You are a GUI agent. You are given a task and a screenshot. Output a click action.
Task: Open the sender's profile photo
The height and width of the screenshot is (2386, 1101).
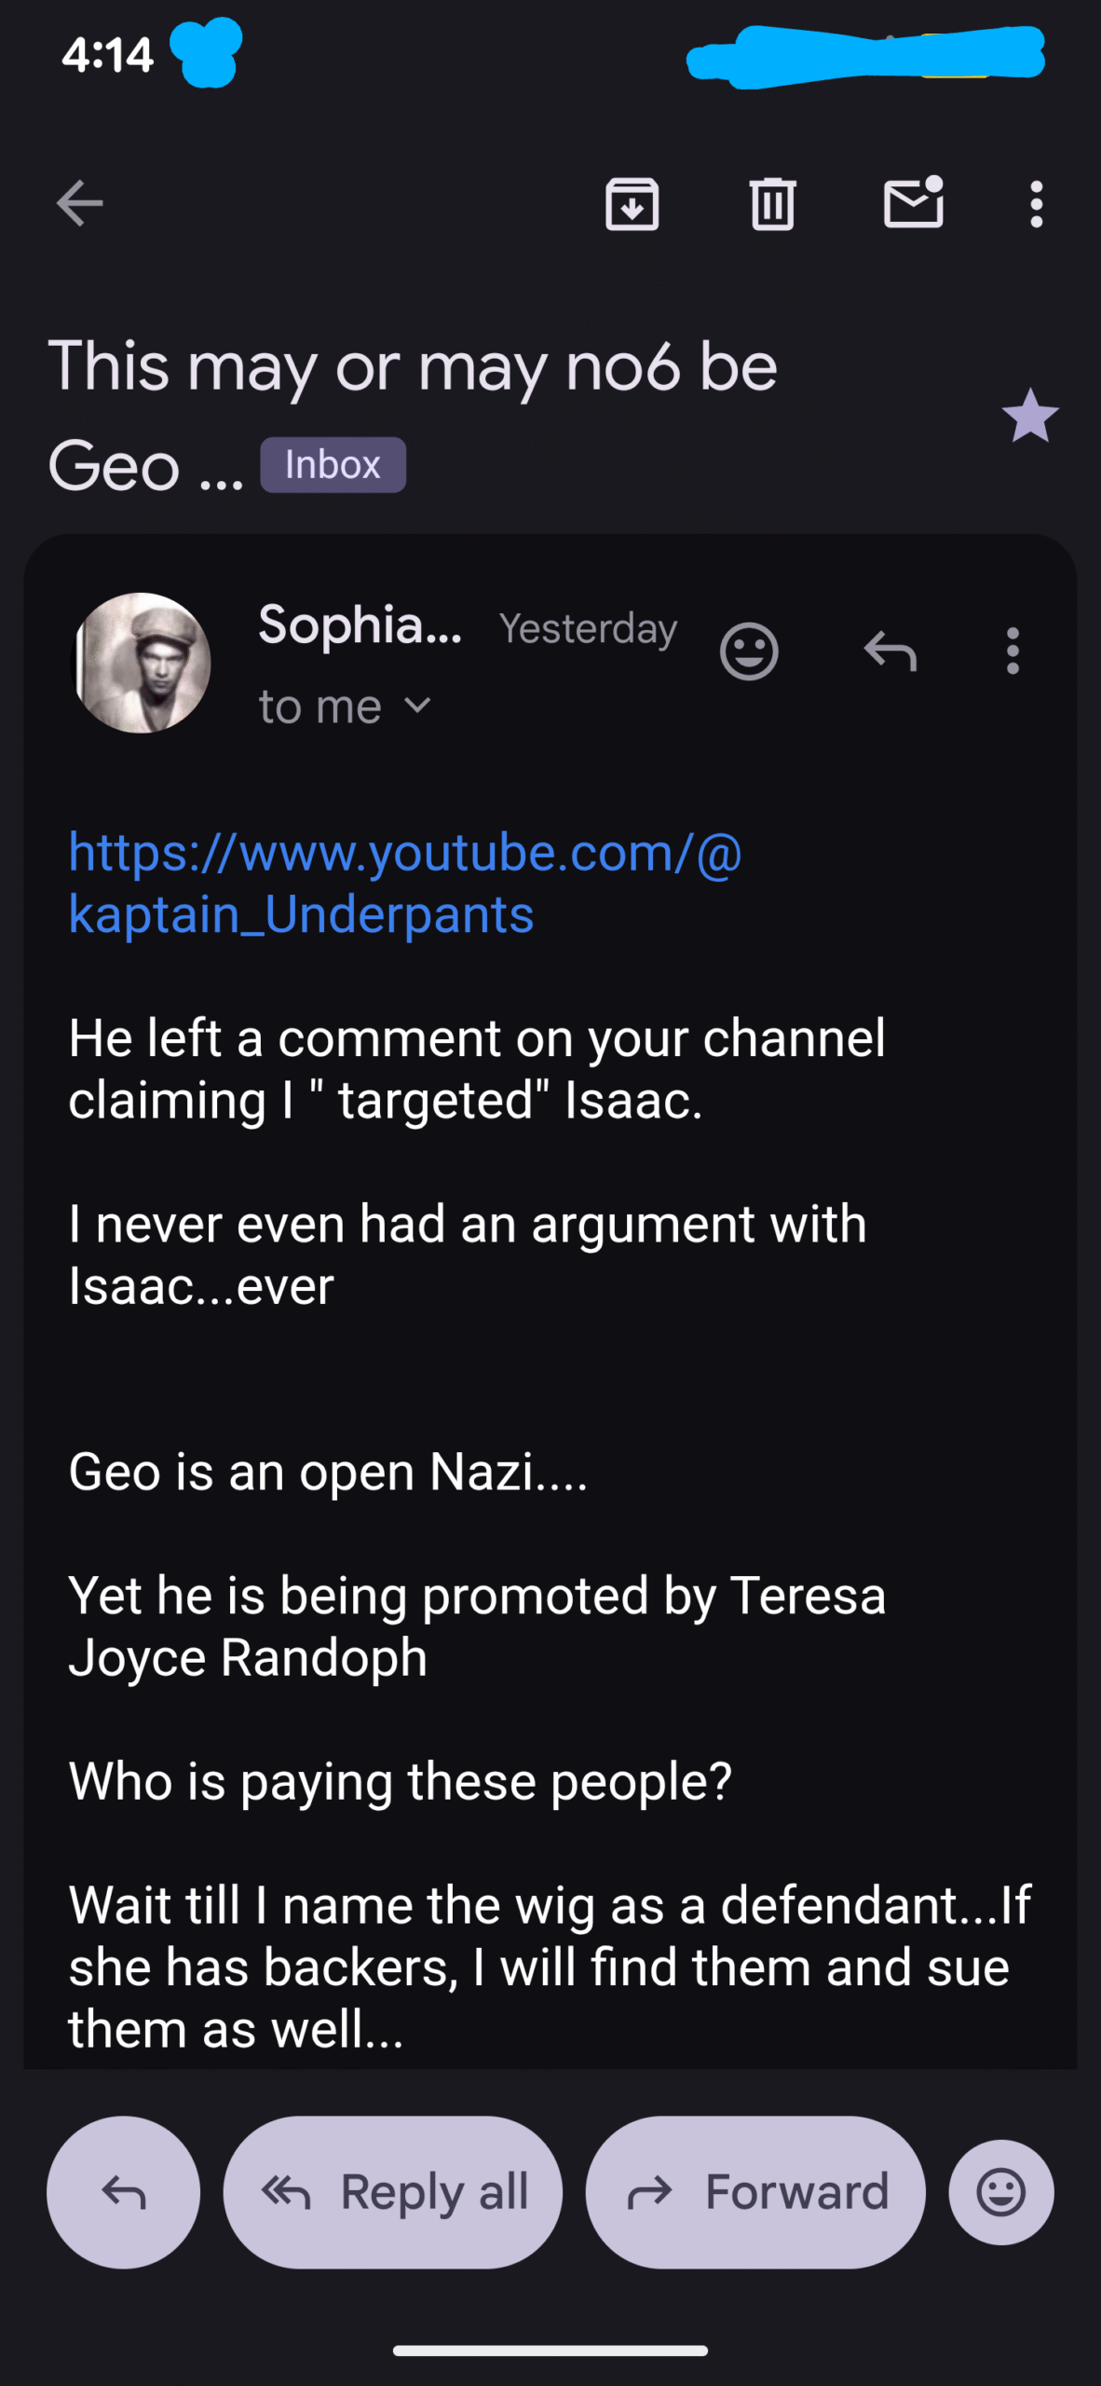[x=142, y=663]
